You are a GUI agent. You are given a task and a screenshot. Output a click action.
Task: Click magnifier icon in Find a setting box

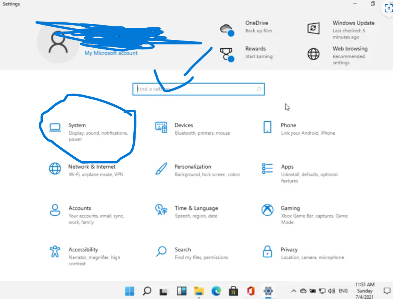pos(259,89)
